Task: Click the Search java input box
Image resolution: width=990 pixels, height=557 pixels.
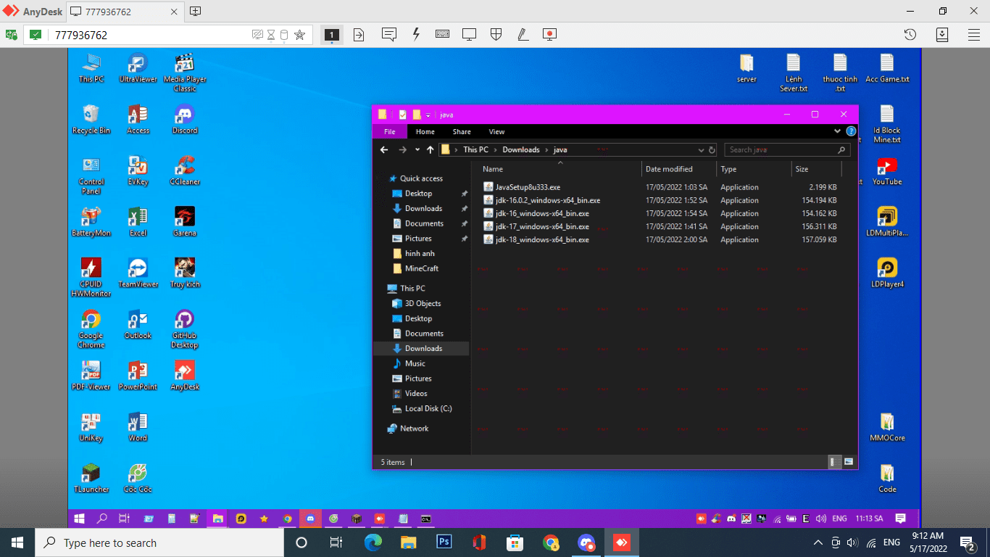Action: point(781,150)
